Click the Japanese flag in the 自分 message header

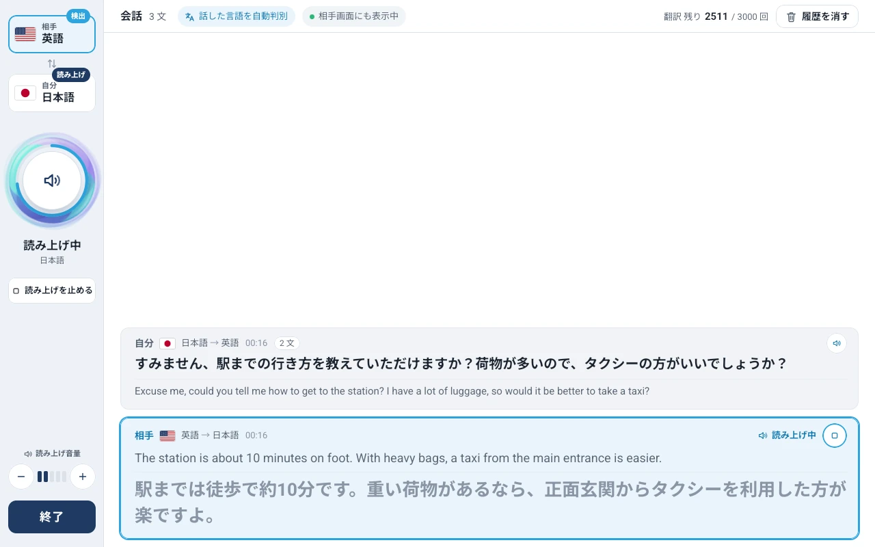167,343
